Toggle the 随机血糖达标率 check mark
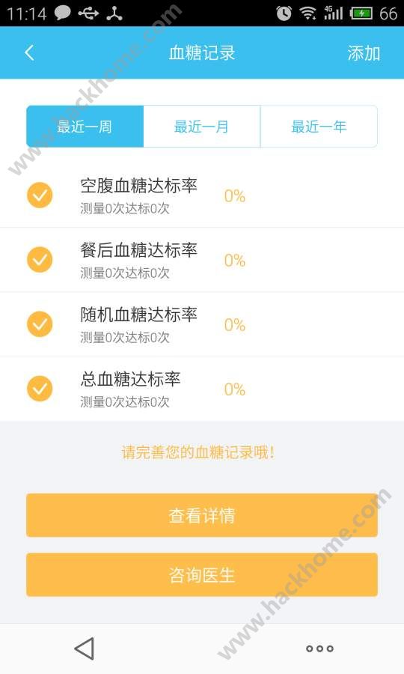Viewport: 404px width, 674px height. click(x=40, y=324)
